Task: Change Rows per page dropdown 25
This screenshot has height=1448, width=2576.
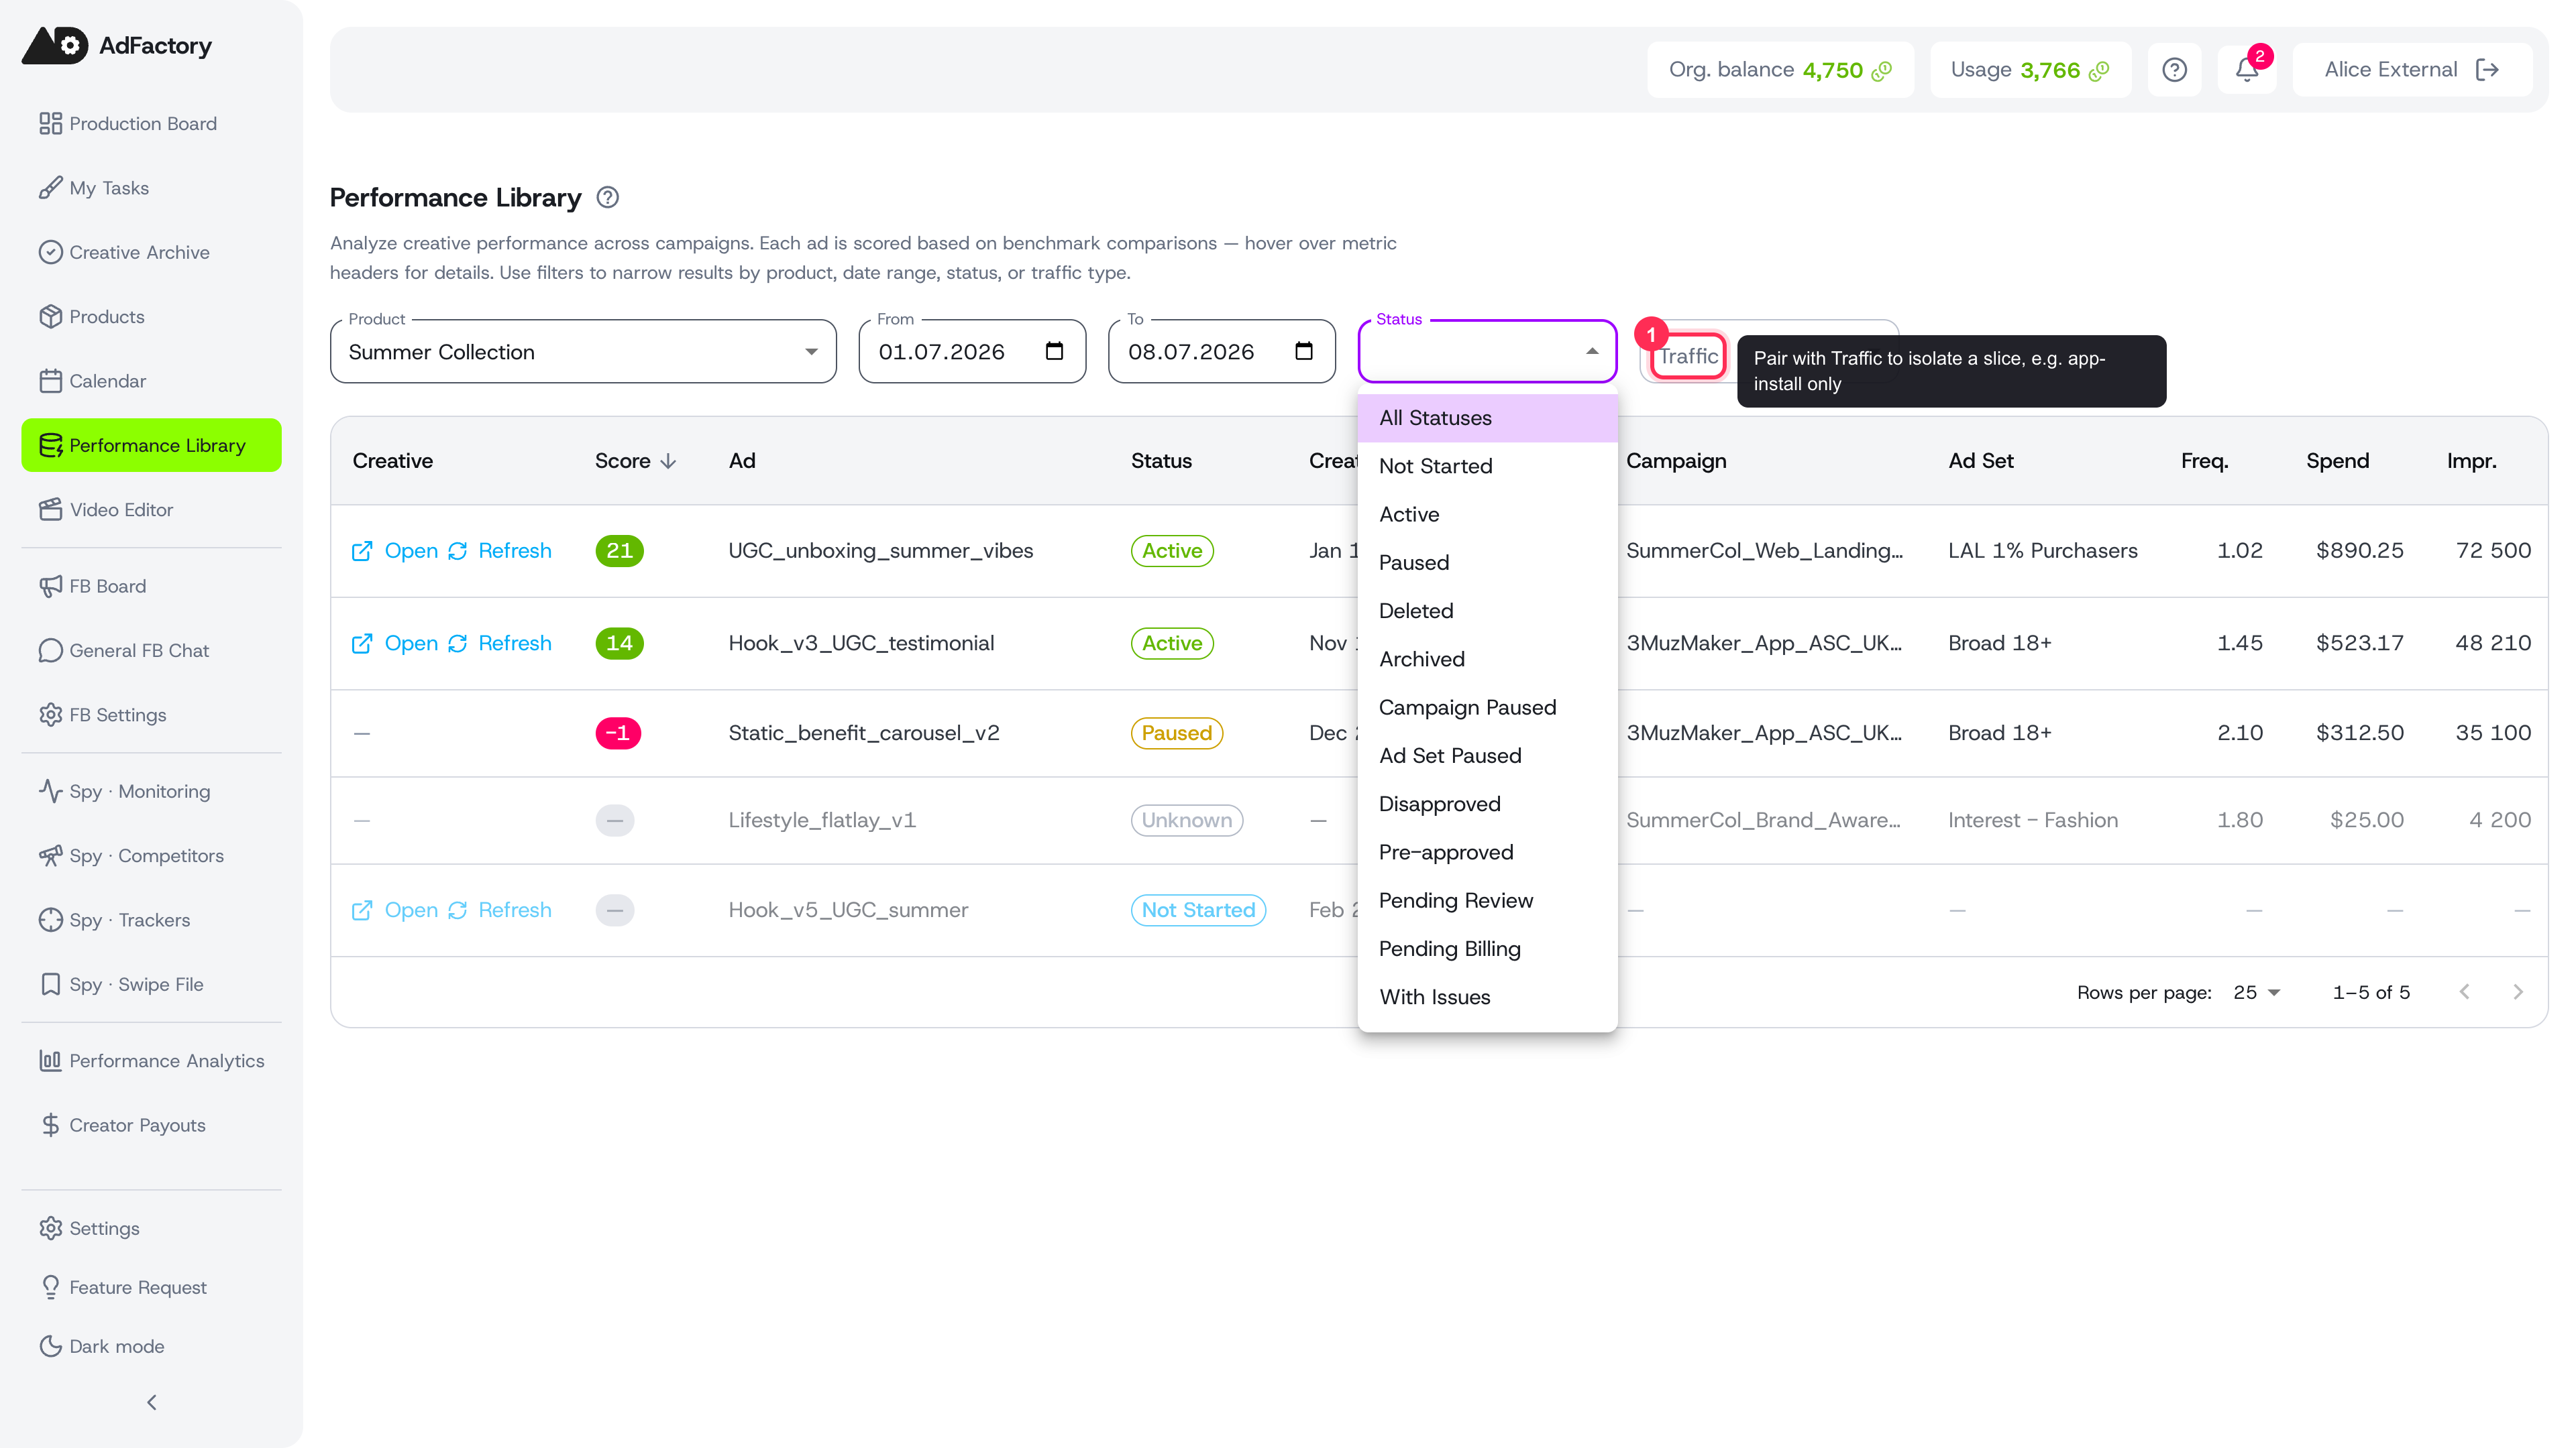Action: pos(2257,992)
